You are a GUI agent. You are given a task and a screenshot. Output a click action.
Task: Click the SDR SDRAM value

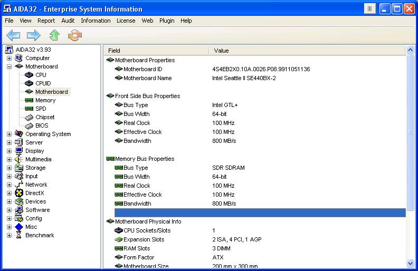click(229, 168)
